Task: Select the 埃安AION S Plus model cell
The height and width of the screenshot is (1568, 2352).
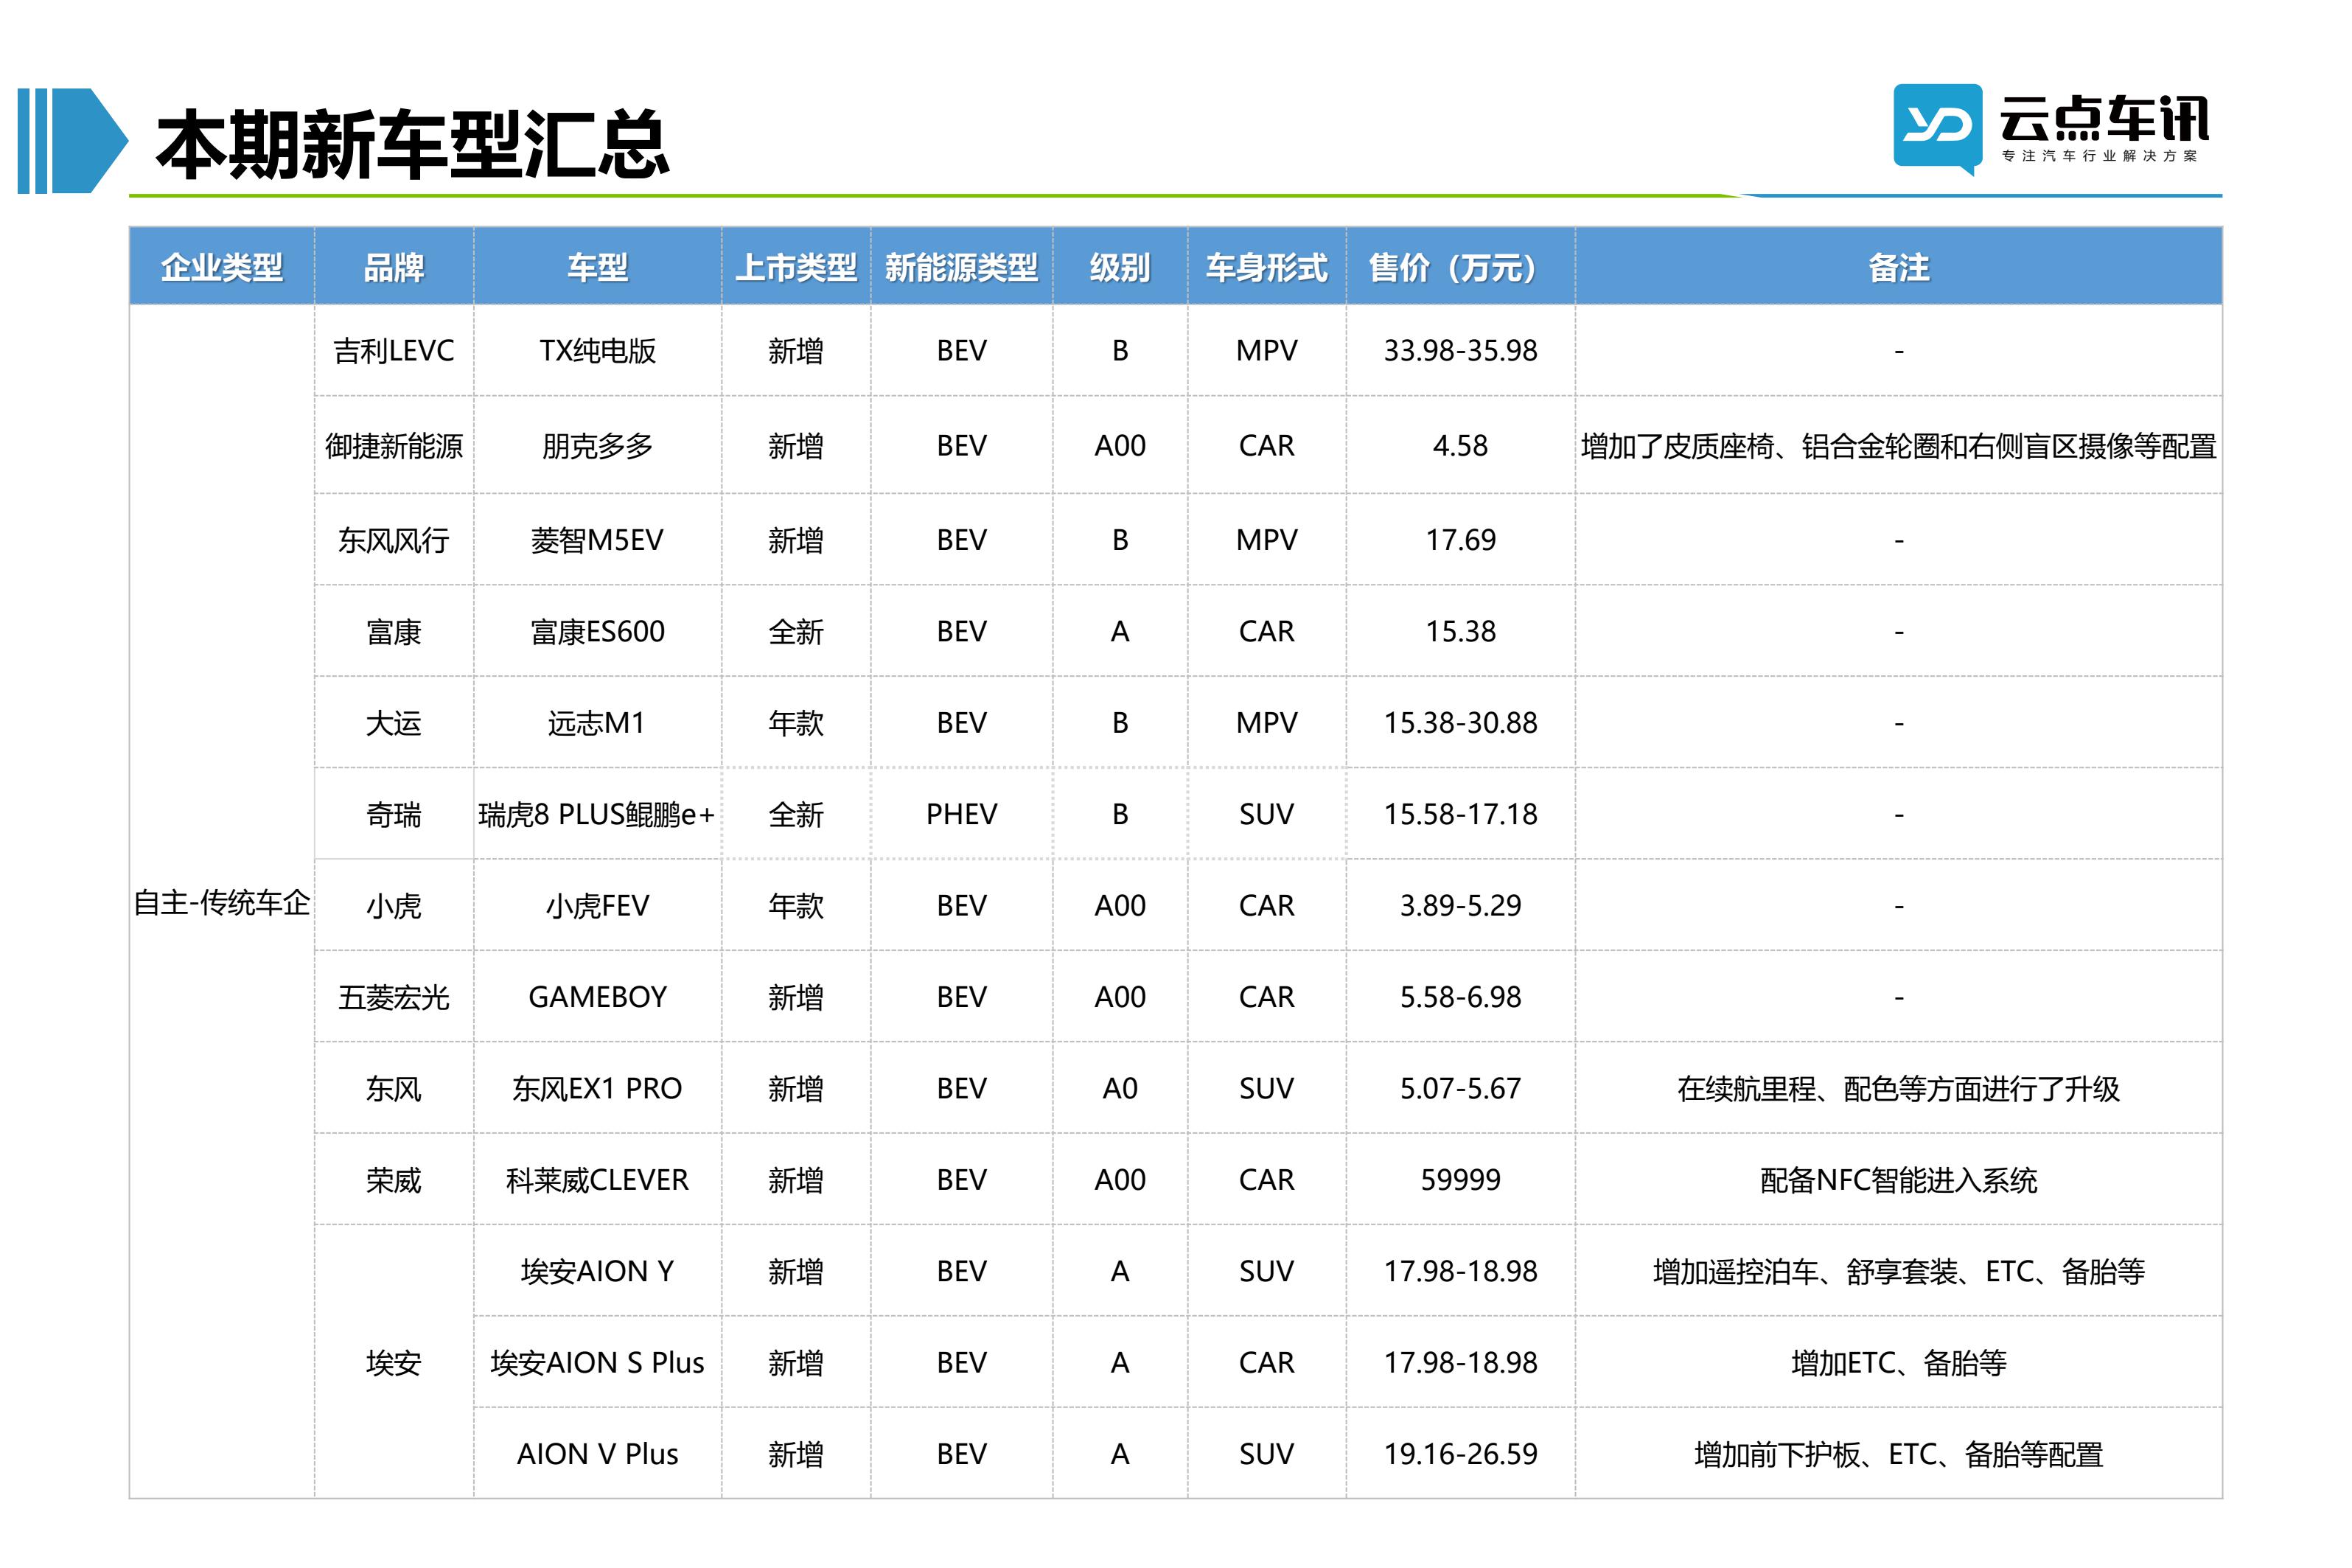Action: point(598,1362)
